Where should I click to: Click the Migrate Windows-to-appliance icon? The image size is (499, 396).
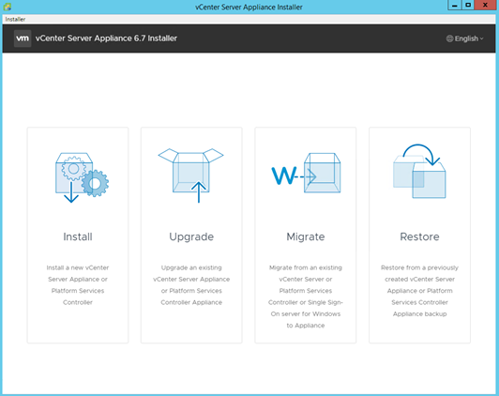pos(306,173)
